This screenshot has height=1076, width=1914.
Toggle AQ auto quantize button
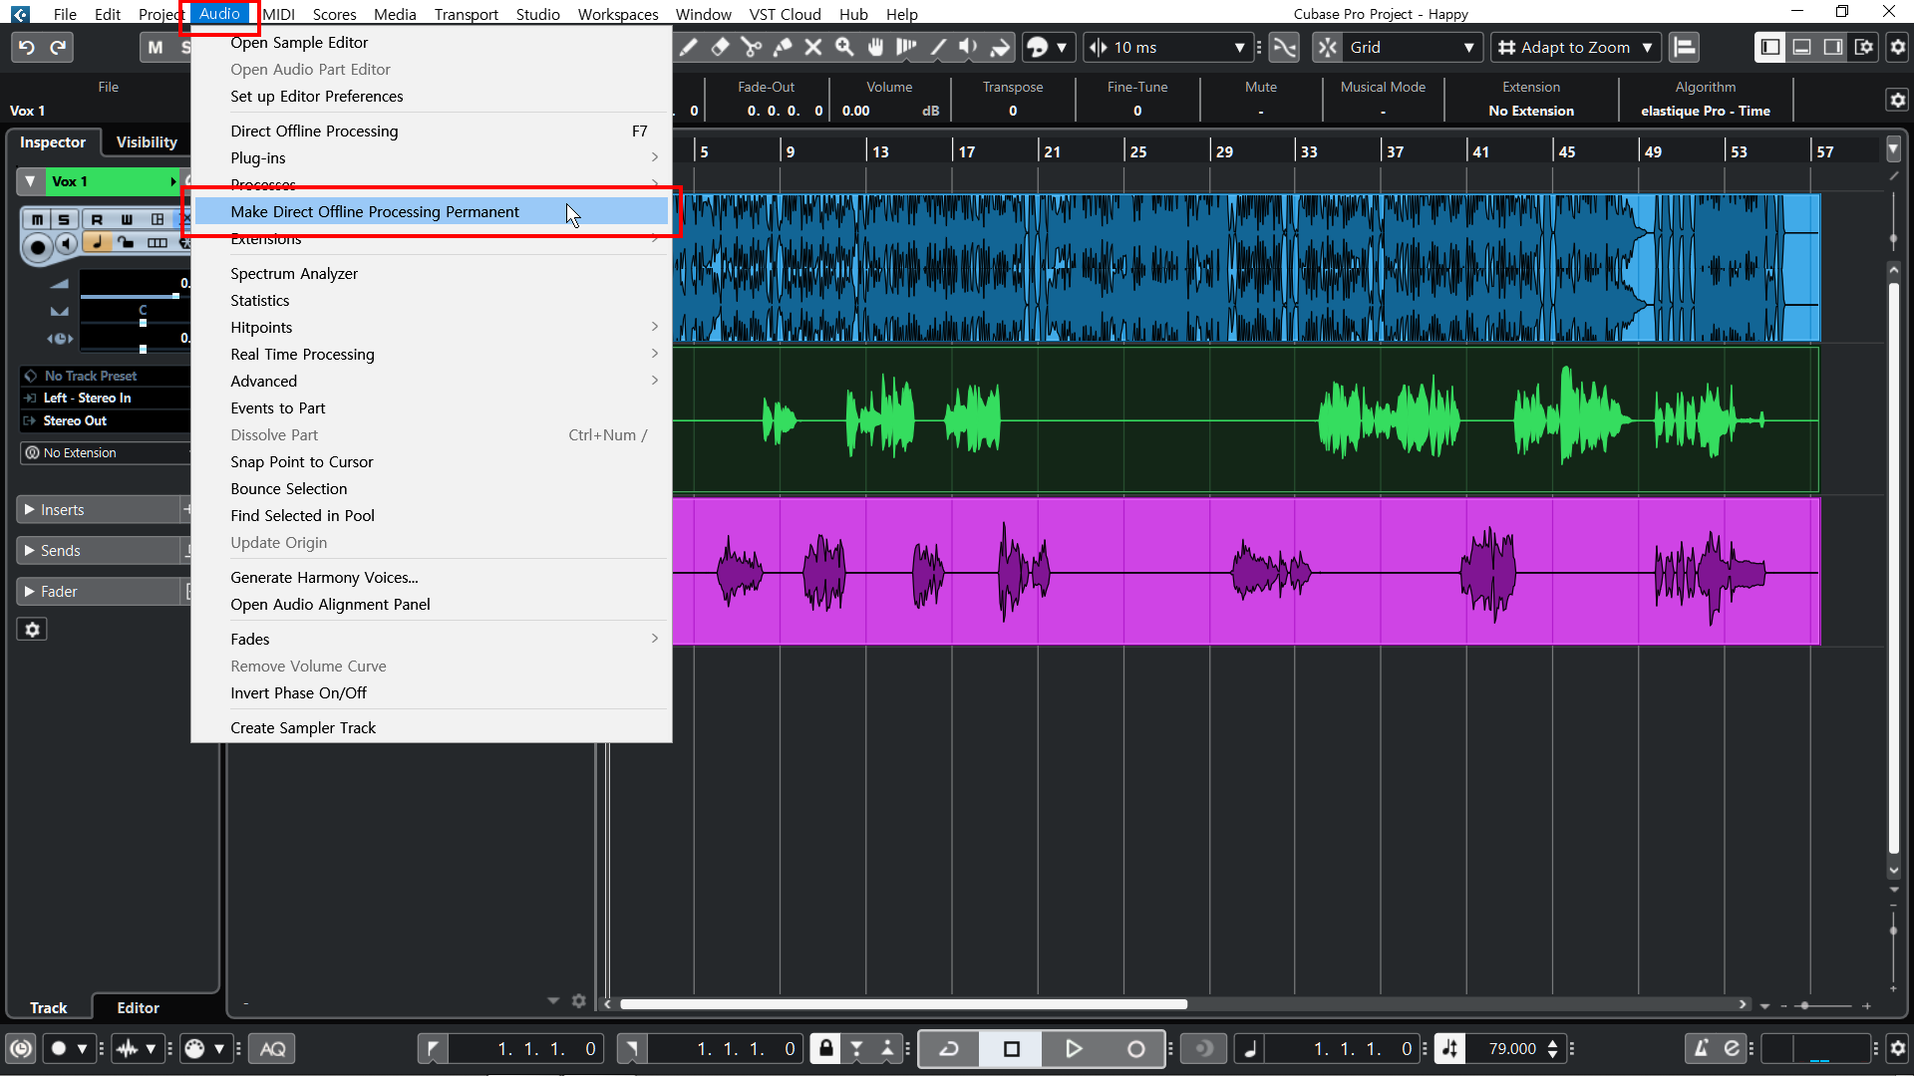pos(272,1048)
